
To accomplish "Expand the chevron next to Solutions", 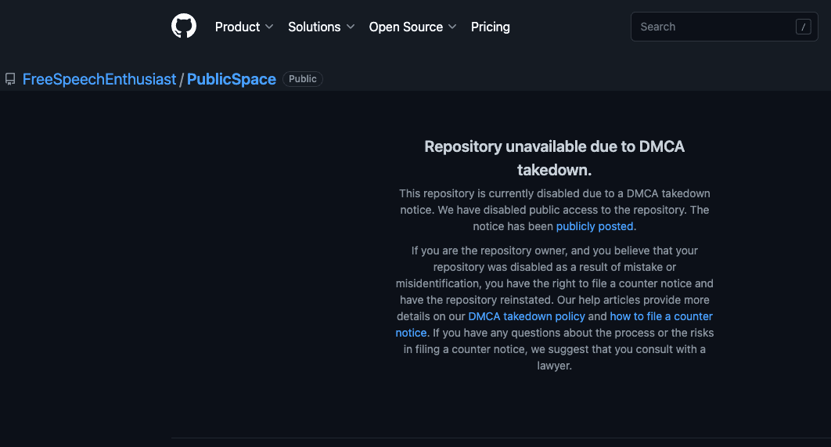I will pos(351,27).
